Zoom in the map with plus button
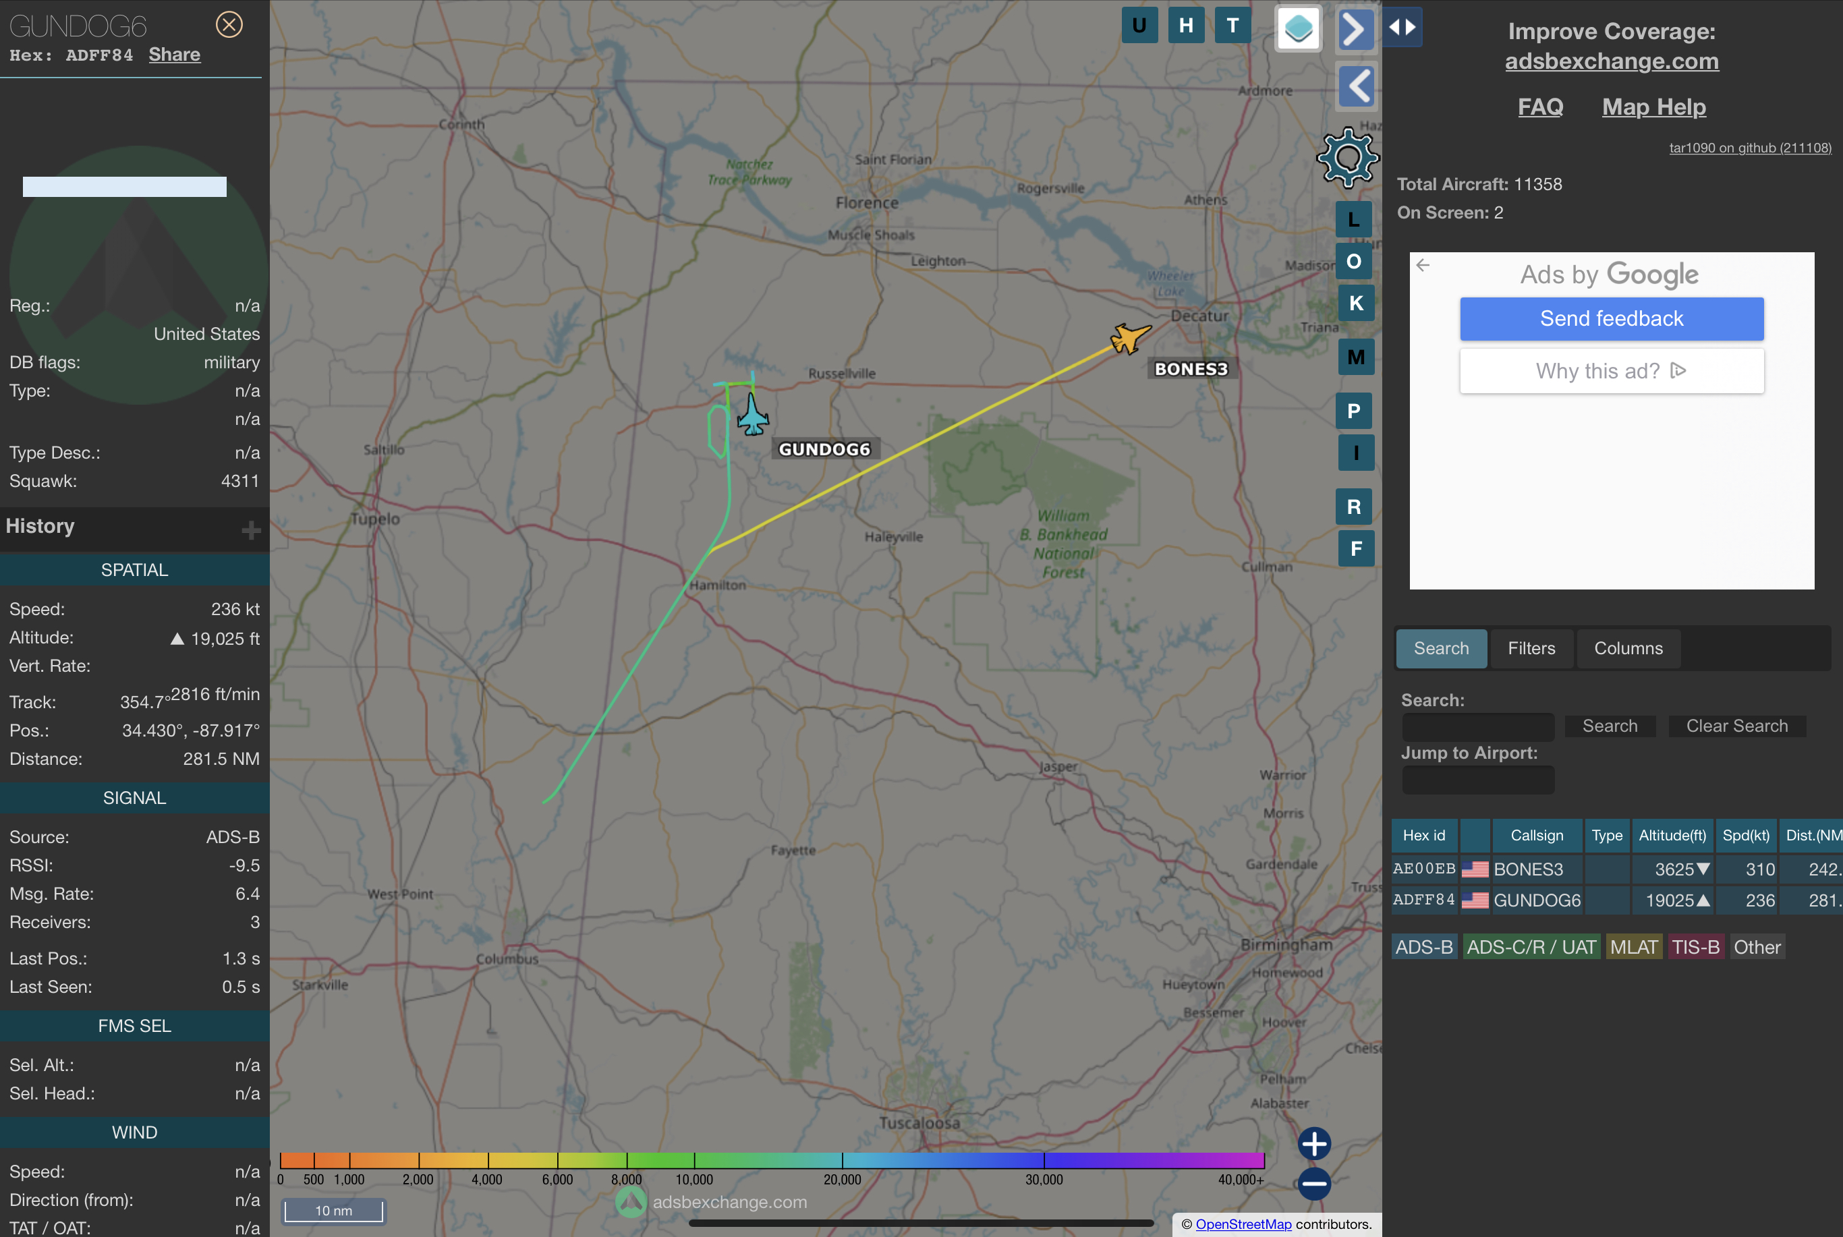The image size is (1843, 1237). pyautogui.click(x=1314, y=1143)
